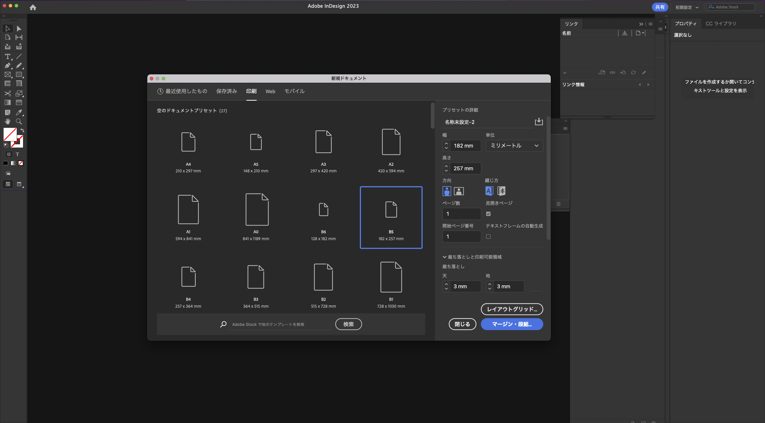Select the Horizontal Grid tool
The image size is (765, 423).
[x=8, y=83]
